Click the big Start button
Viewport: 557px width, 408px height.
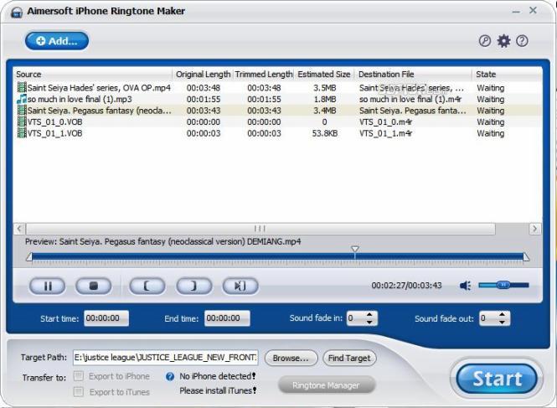click(x=497, y=379)
